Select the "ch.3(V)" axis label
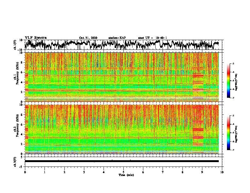 (15, 162)
